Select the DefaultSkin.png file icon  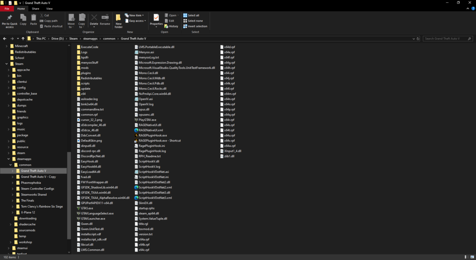tap(79, 140)
